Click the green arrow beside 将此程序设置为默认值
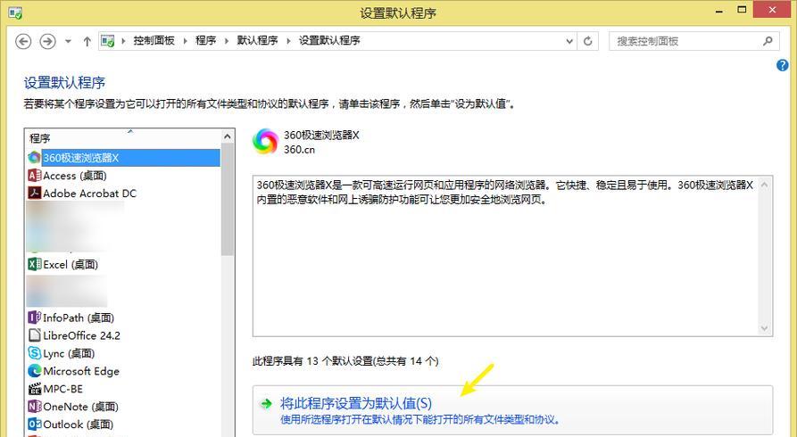Image resolution: width=797 pixels, height=437 pixels. pos(266,404)
